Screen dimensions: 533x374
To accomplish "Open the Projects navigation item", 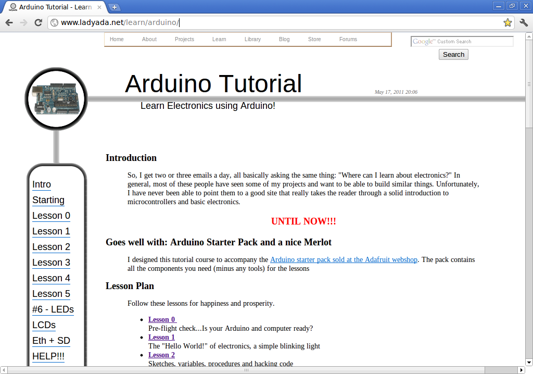I will click(184, 39).
